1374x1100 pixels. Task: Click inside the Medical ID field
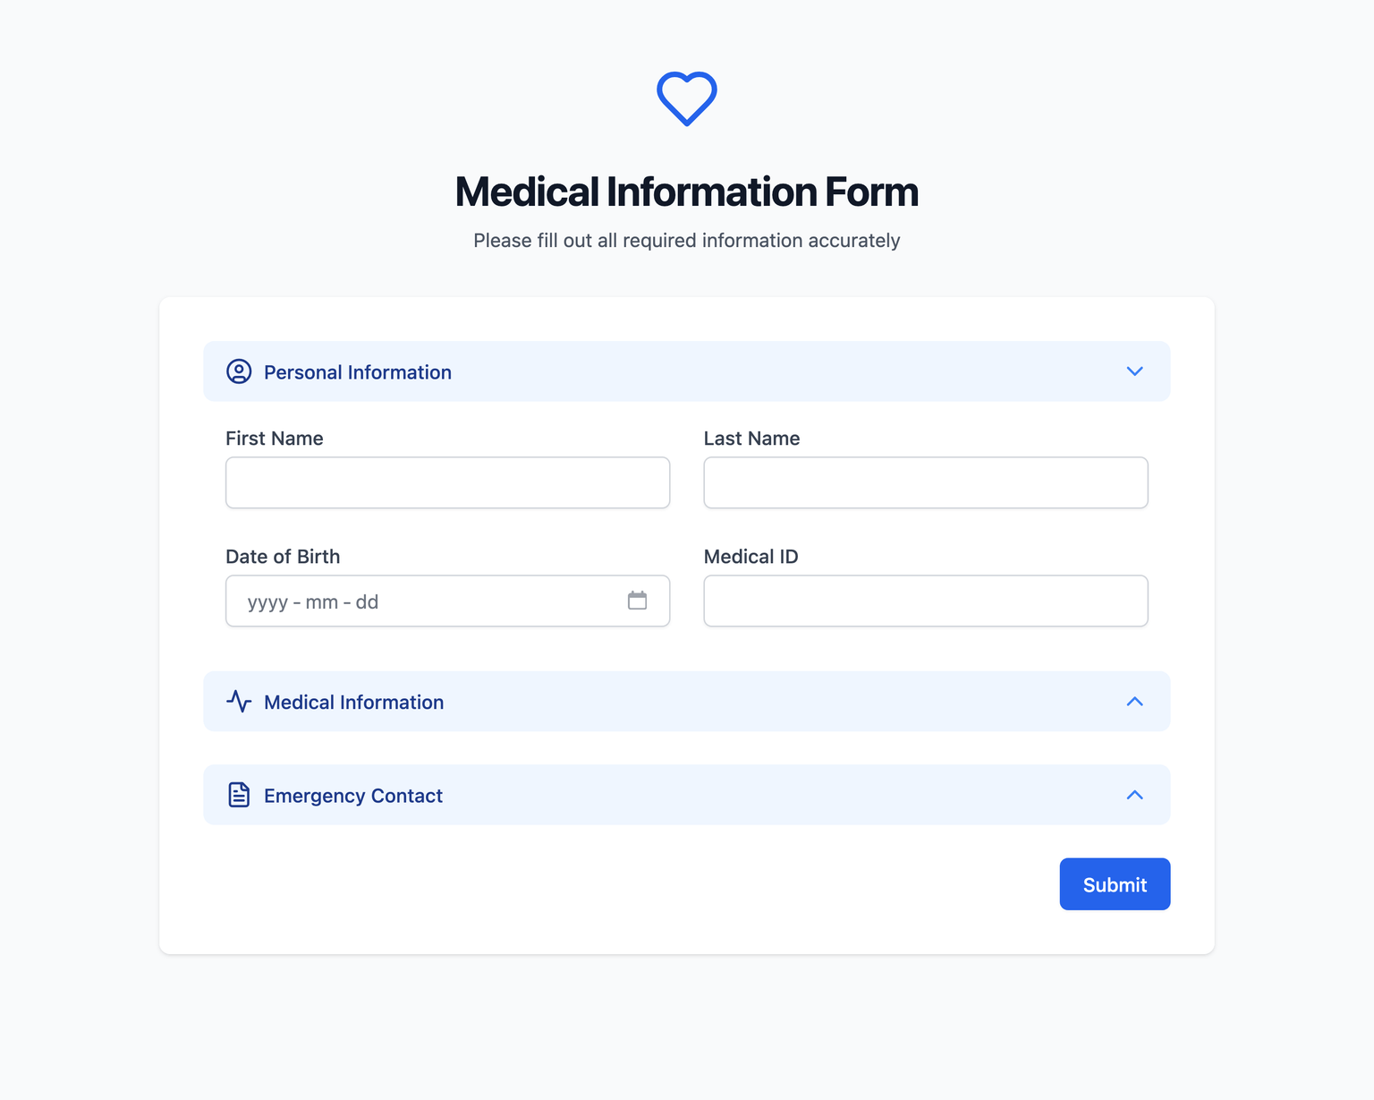(x=925, y=601)
